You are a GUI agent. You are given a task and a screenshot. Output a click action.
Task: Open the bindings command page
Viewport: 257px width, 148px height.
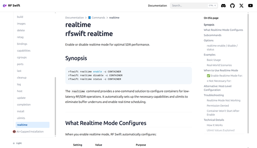[x=22, y=44]
